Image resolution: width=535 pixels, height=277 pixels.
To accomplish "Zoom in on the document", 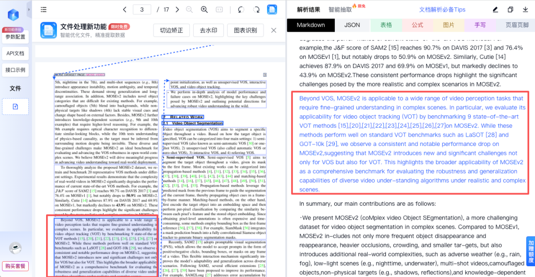I will click(x=204, y=9).
